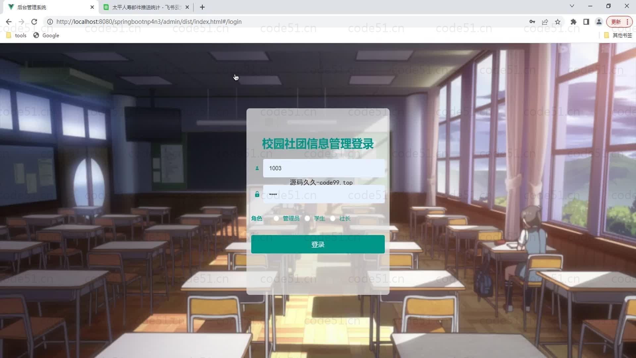Close the 后台管理系统 tab

92,7
